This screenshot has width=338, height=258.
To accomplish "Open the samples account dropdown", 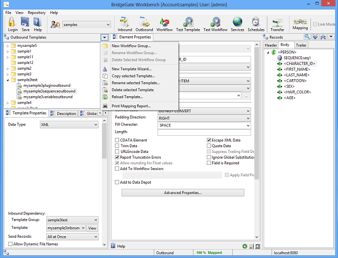I will point(87,24).
